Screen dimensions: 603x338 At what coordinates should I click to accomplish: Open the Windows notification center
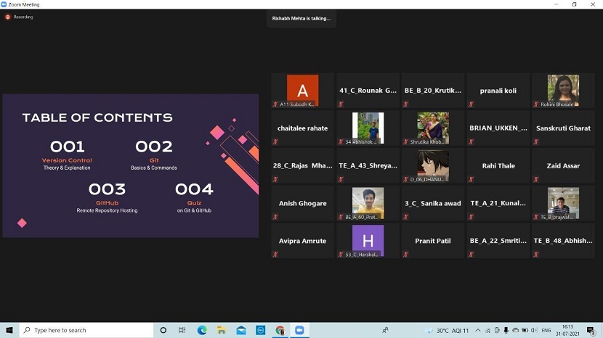[591, 330]
